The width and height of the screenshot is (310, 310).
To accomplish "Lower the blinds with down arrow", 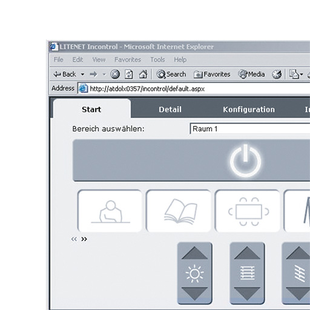I will point(247,294).
